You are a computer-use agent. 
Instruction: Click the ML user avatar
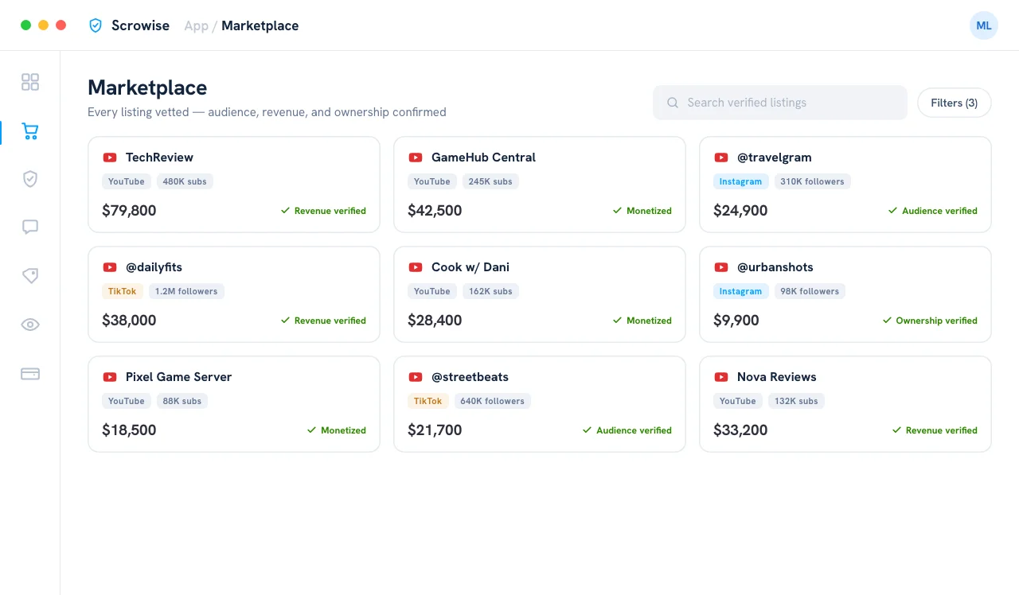click(984, 25)
